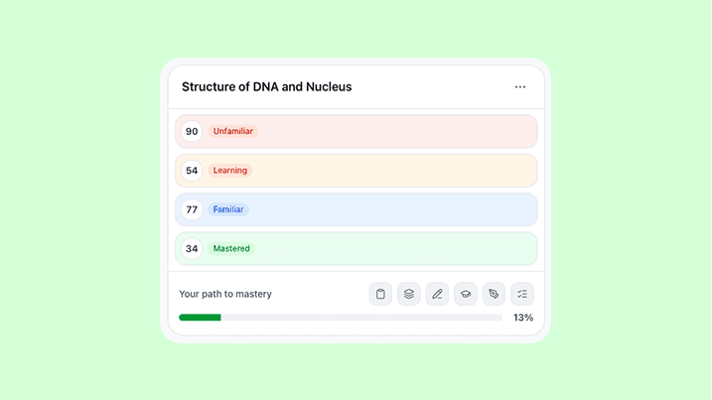Click the 90 count badge
Image resolution: width=712 pixels, height=400 pixels.
tap(192, 131)
